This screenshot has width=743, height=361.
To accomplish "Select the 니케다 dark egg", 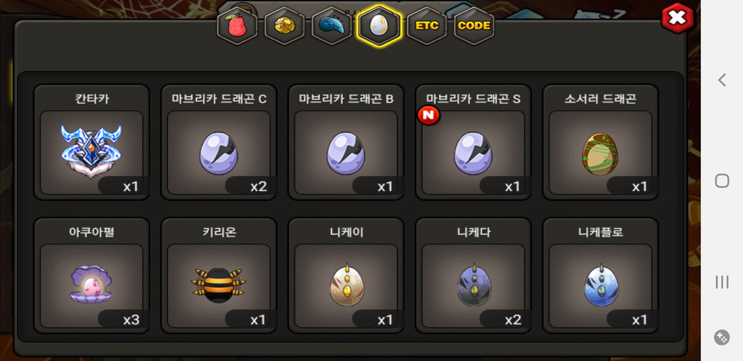I will [473, 275].
